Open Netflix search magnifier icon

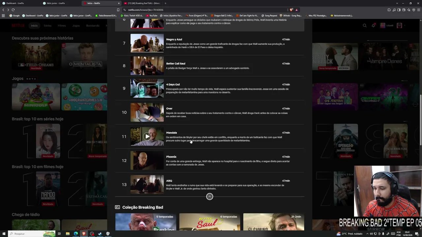(365, 25)
